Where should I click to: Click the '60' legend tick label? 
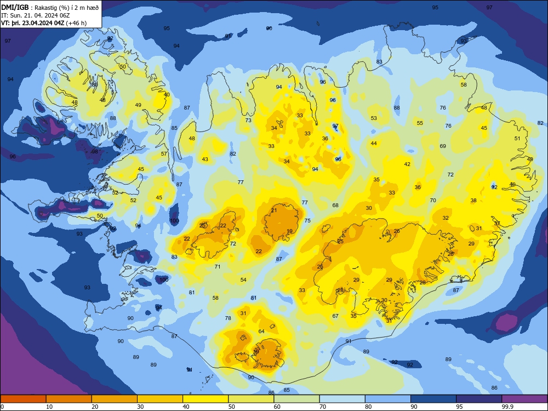[277, 407]
